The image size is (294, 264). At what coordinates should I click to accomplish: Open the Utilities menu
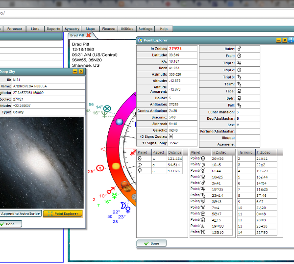click(127, 29)
